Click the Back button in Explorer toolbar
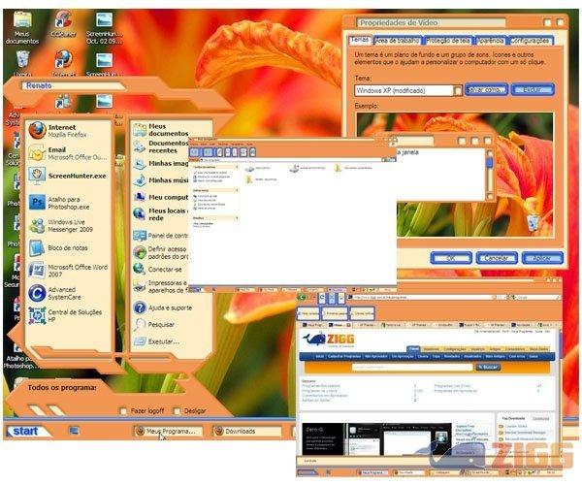Image resolution: width=582 pixels, height=485 pixels. click(195, 151)
